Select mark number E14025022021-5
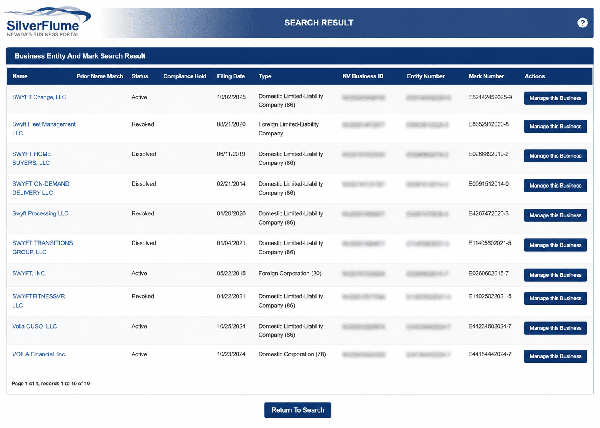 (490, 296)
